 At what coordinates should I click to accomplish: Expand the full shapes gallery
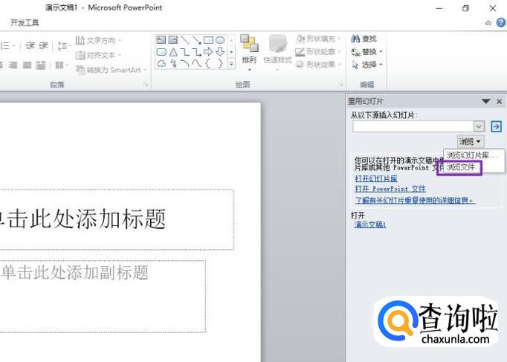231,64
